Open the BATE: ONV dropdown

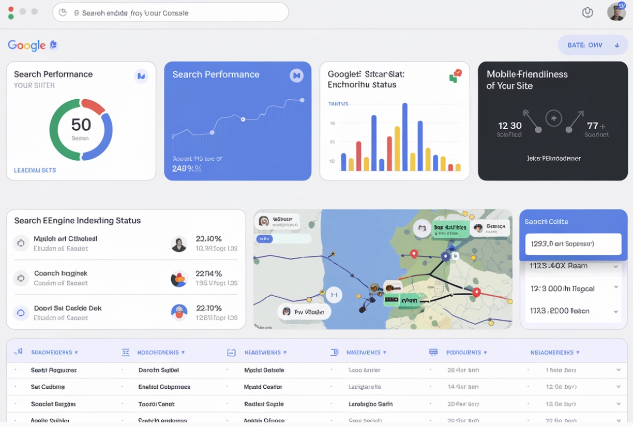[593, 45]
